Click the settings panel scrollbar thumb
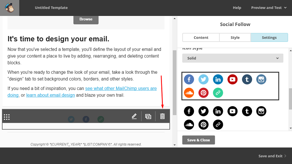The image size is (292, 164). (290, 99)
